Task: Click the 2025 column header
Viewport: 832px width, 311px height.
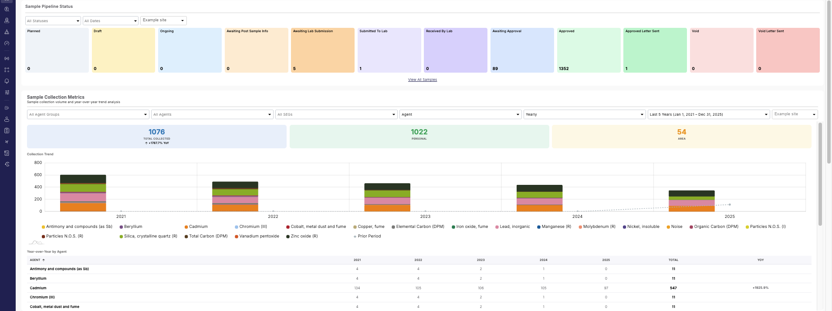Action: [606, 260]
